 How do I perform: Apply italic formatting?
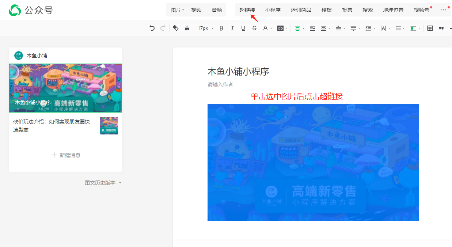(232, 28)
